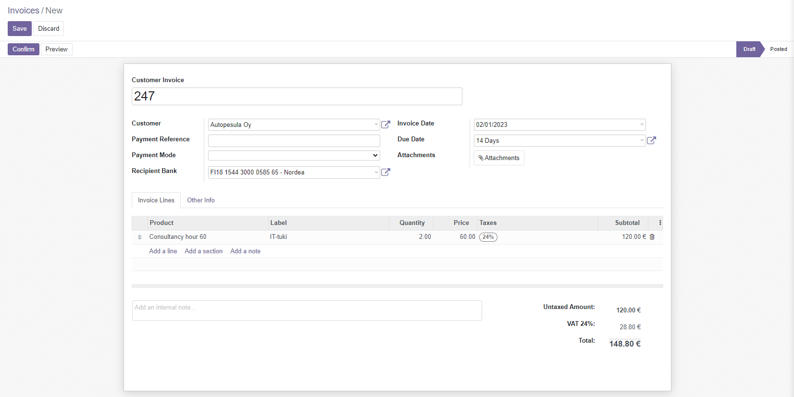Discard the invoice changes
Screen dimensions: 794x397
(49, 28)
